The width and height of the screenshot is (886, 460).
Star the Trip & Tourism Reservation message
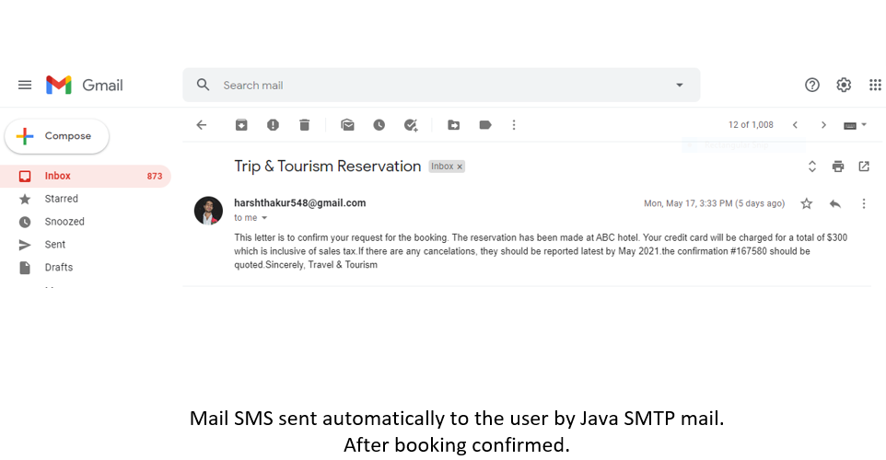(807, 203)
